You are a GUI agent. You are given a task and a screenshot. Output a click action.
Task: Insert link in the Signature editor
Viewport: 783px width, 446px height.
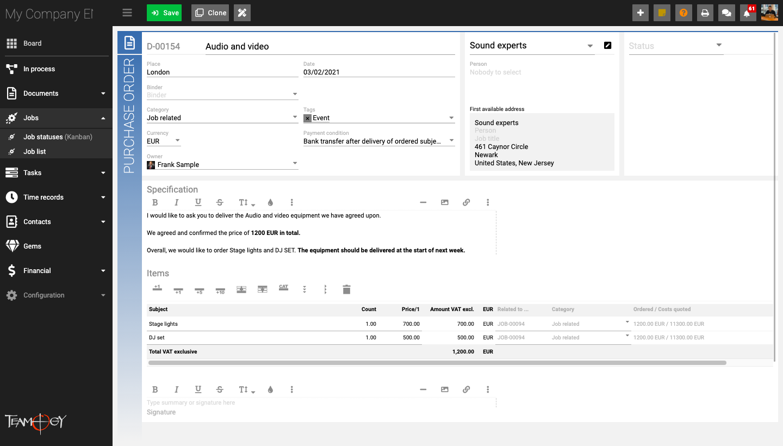466,389
